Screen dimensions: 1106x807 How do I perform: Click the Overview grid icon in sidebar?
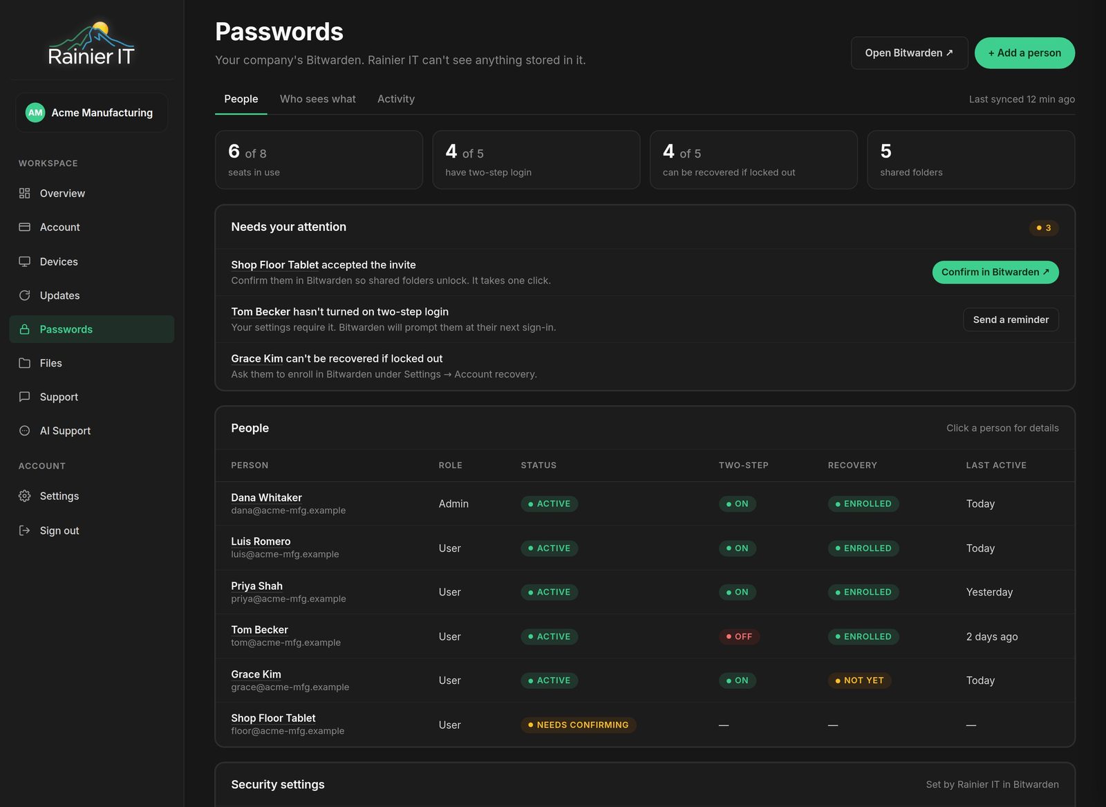pos(25,194)
